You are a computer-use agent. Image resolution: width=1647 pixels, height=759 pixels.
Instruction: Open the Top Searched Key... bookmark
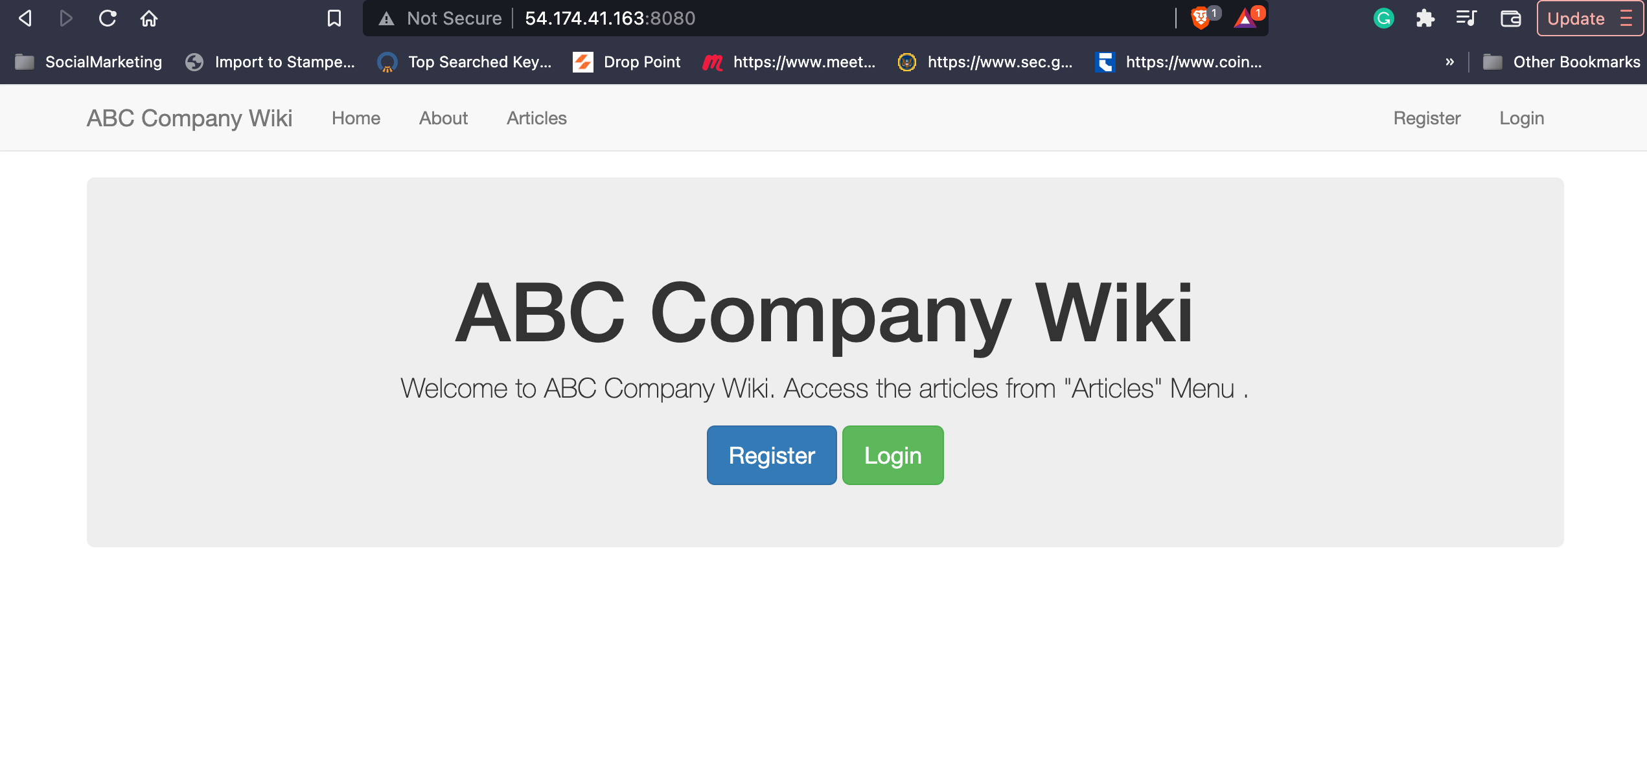pos(464,62)
